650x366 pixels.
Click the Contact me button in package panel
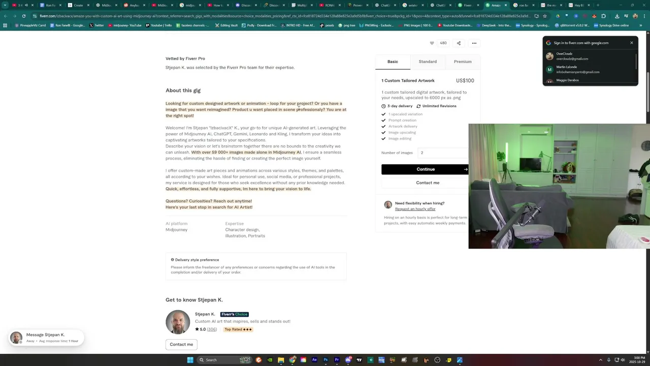425,182
